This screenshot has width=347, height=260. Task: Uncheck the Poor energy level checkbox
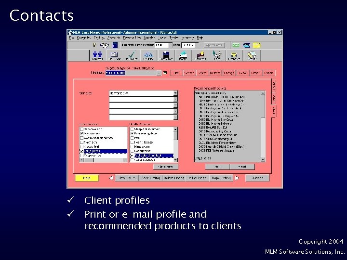(132, 133)
